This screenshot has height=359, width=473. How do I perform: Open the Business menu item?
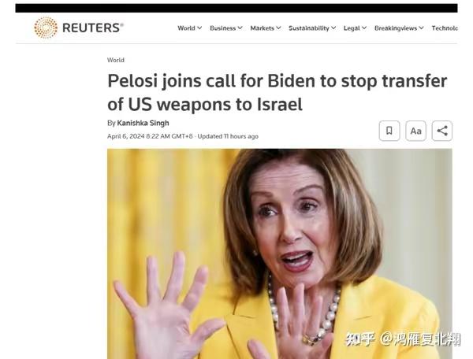coord(223,28)
